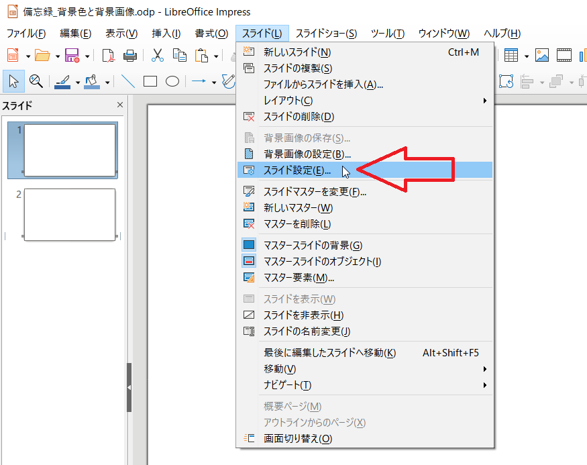Select the zoom and pan tool
The width and height of the screenshot is (587, 465).
[36, 81]
